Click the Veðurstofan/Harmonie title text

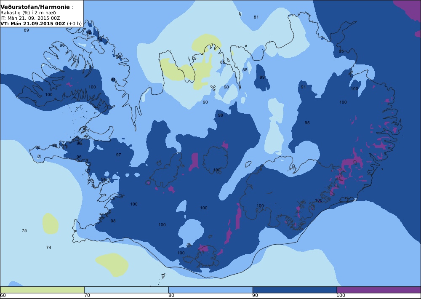[x=35, y=7]
